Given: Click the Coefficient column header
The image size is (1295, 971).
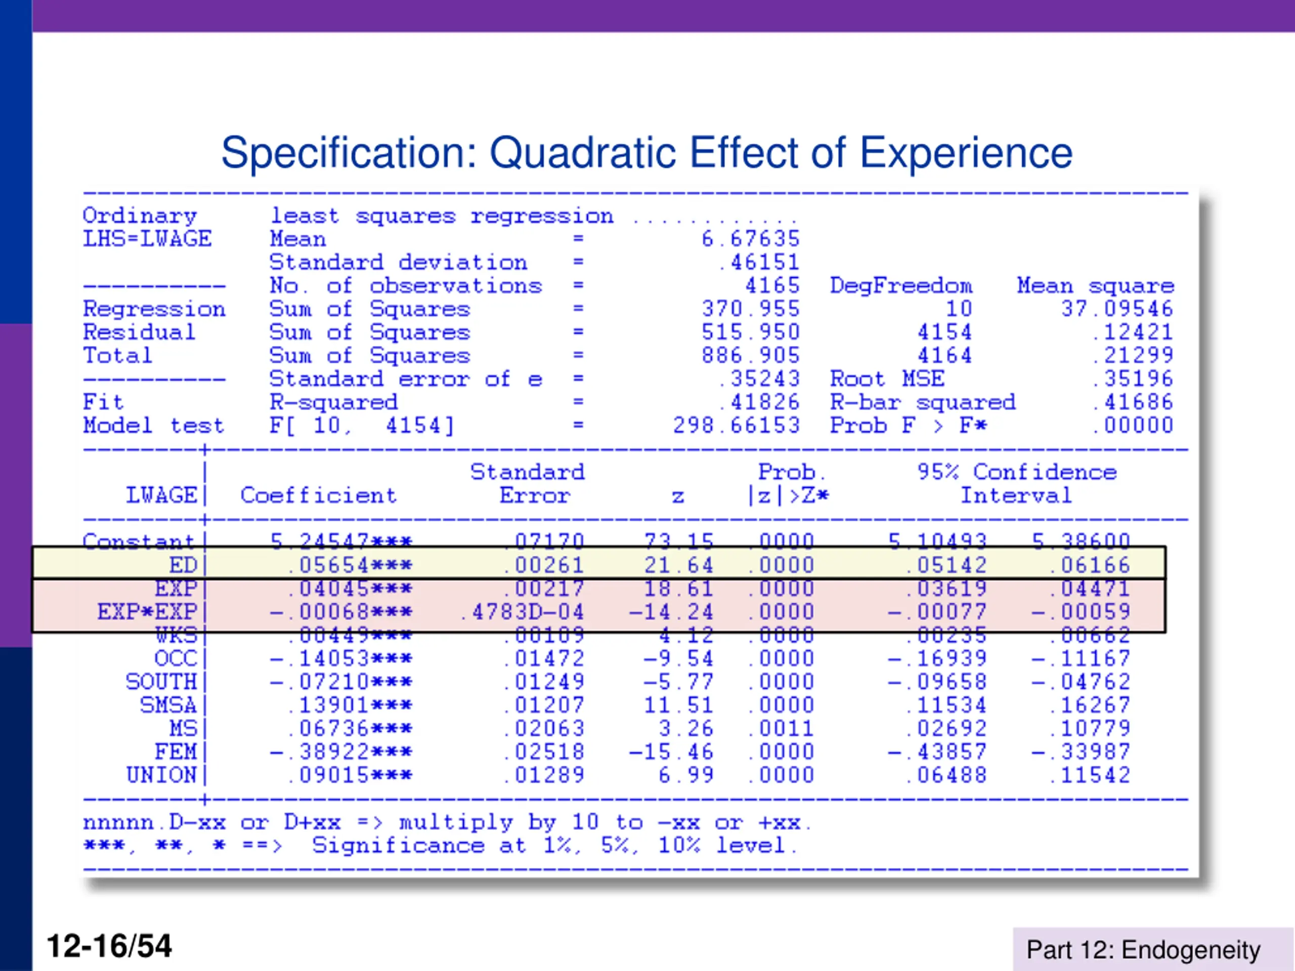Looking at the screenshot, I should pyautogui.click(x=319, y=496).
